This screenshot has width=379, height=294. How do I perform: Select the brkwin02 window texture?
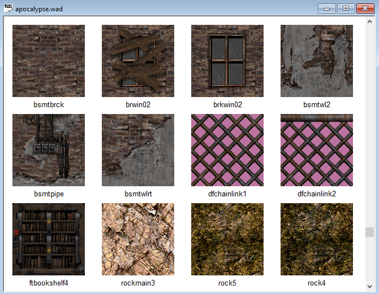tap(227, 61)
